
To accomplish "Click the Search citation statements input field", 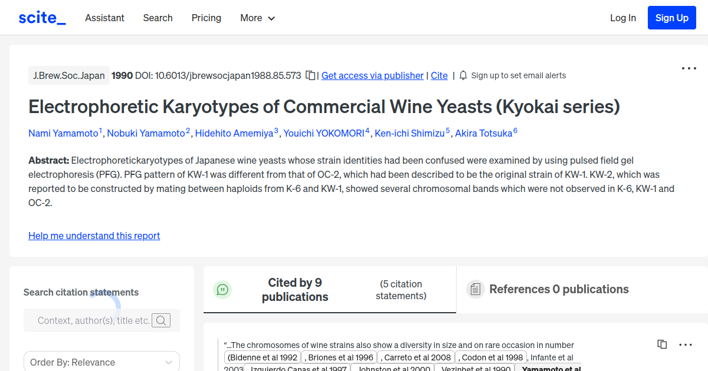I will point(94,320).
